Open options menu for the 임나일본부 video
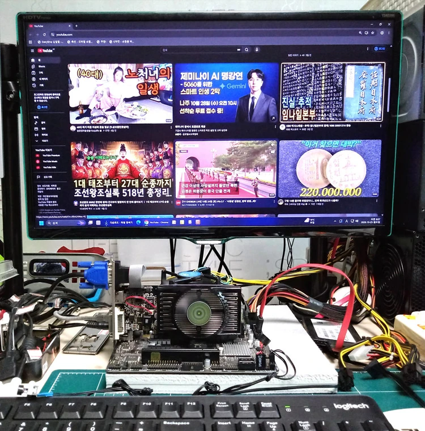 (x=381, y=126)
